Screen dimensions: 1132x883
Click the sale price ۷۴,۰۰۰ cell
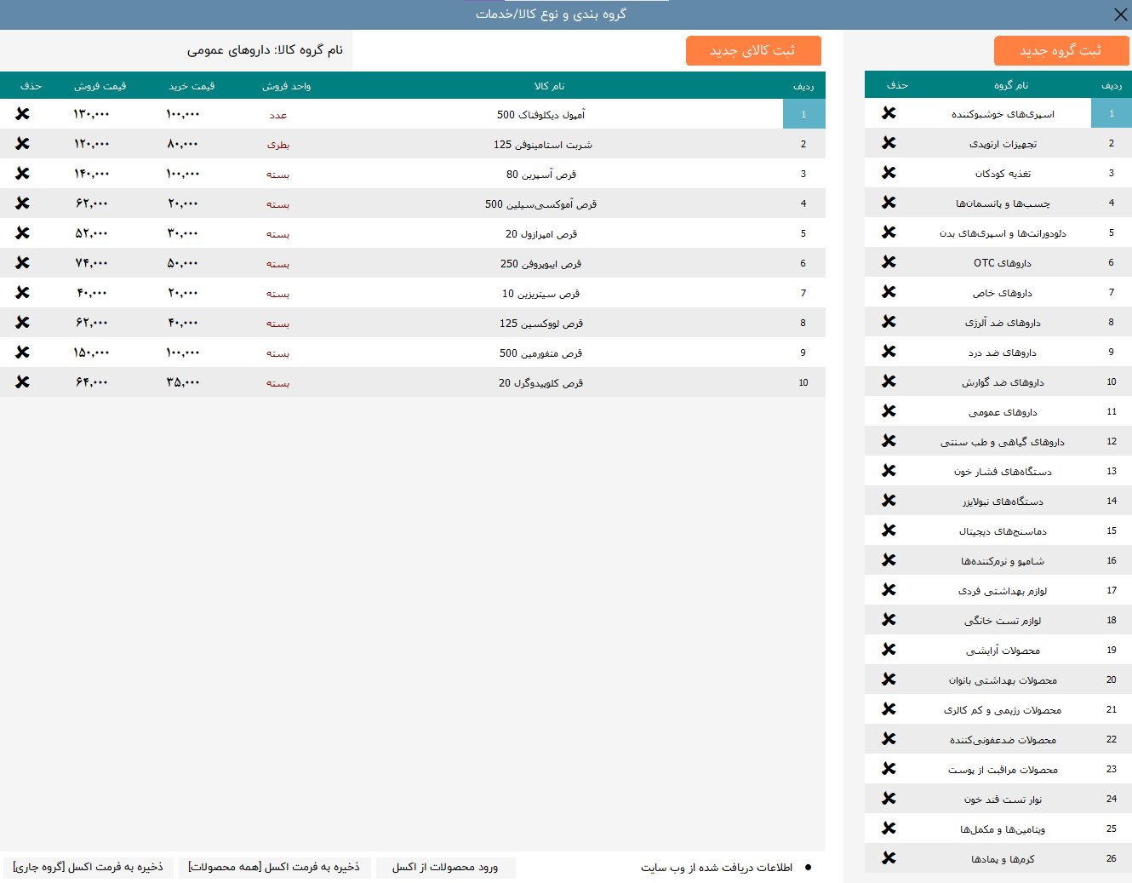point(91,263)
